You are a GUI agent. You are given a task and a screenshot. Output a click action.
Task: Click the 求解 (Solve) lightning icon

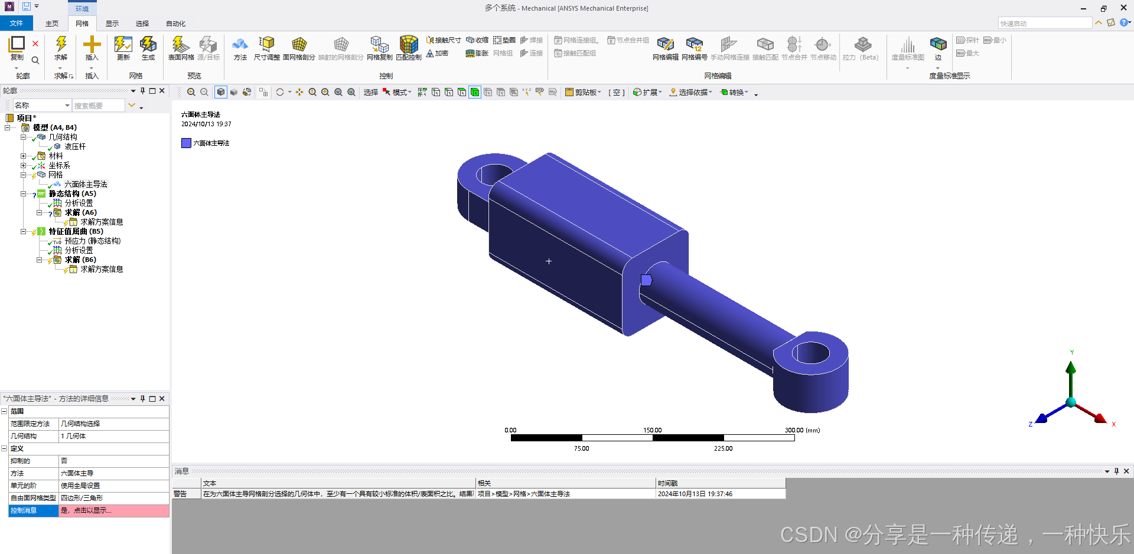[61, 44]
